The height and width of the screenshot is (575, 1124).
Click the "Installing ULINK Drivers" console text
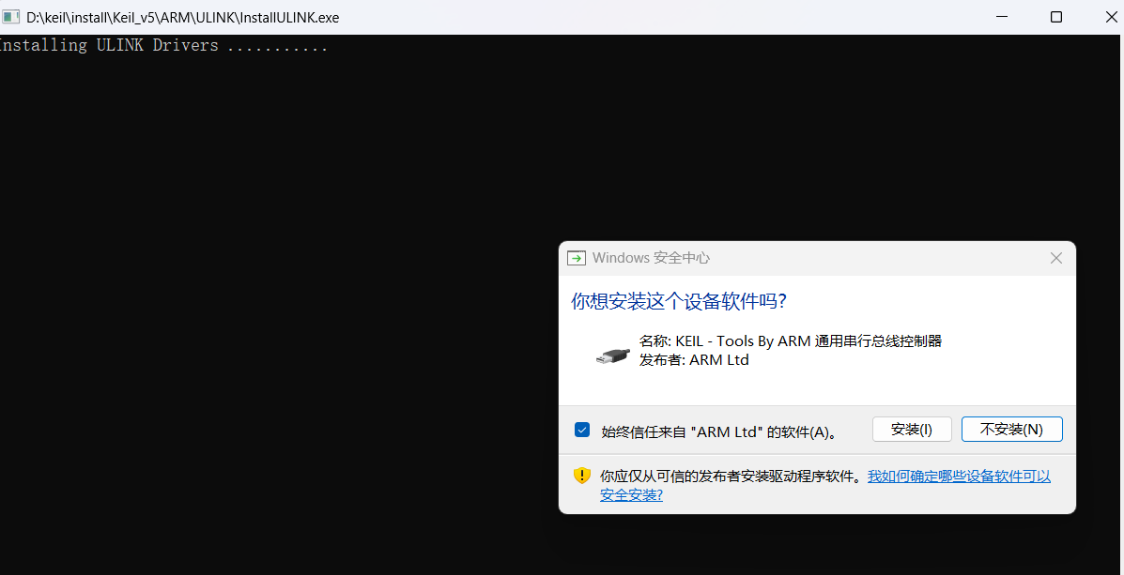163,45
